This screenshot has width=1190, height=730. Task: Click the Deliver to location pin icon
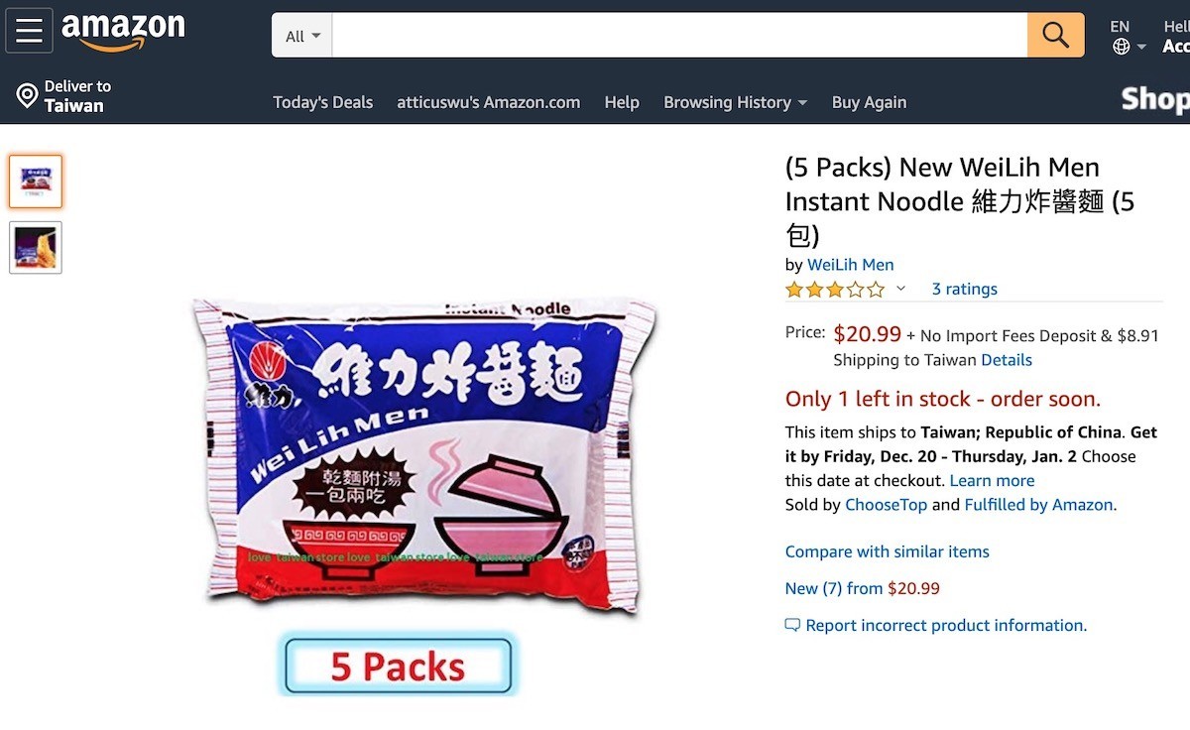point(27,95)
